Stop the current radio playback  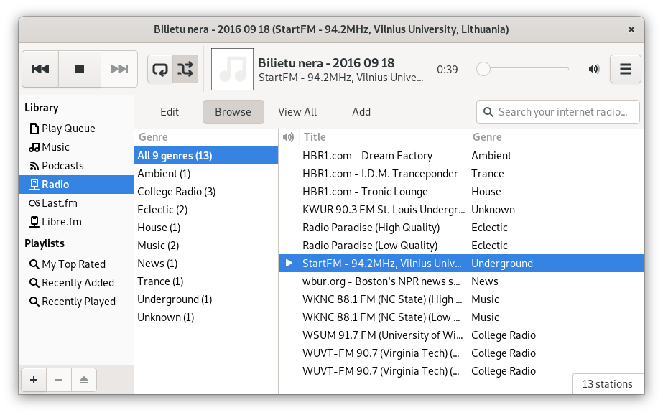[x=80, y=69]
